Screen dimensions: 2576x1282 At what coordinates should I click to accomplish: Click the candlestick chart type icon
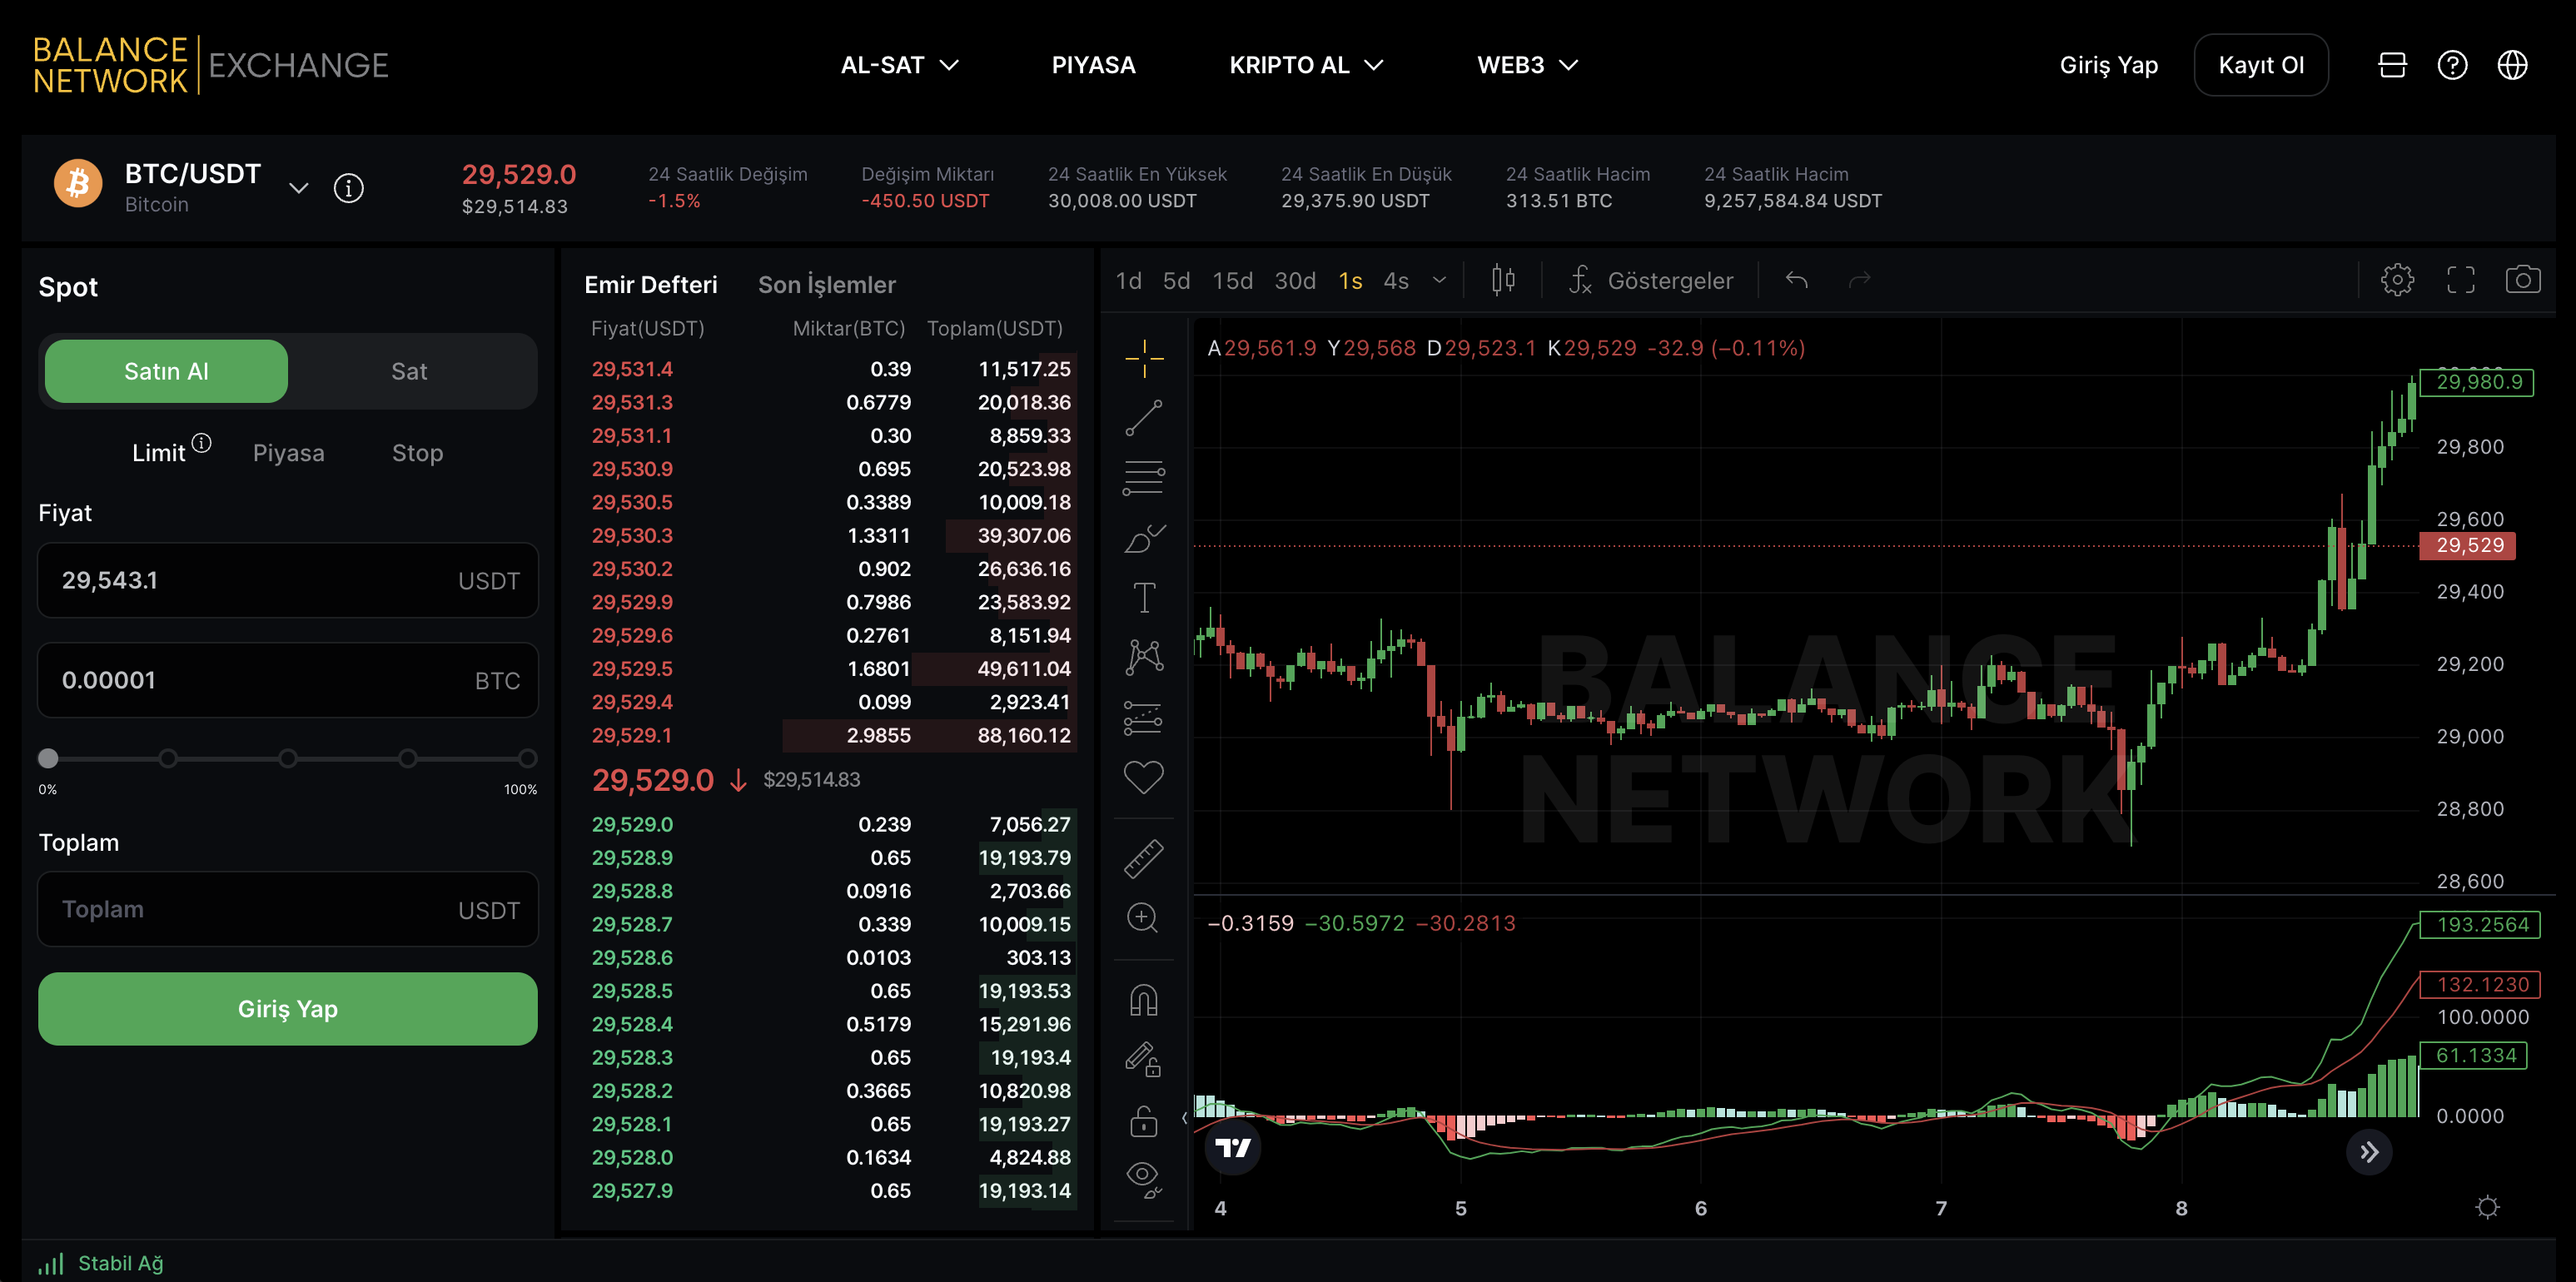pyautogui.click(x=1502, y=280)
